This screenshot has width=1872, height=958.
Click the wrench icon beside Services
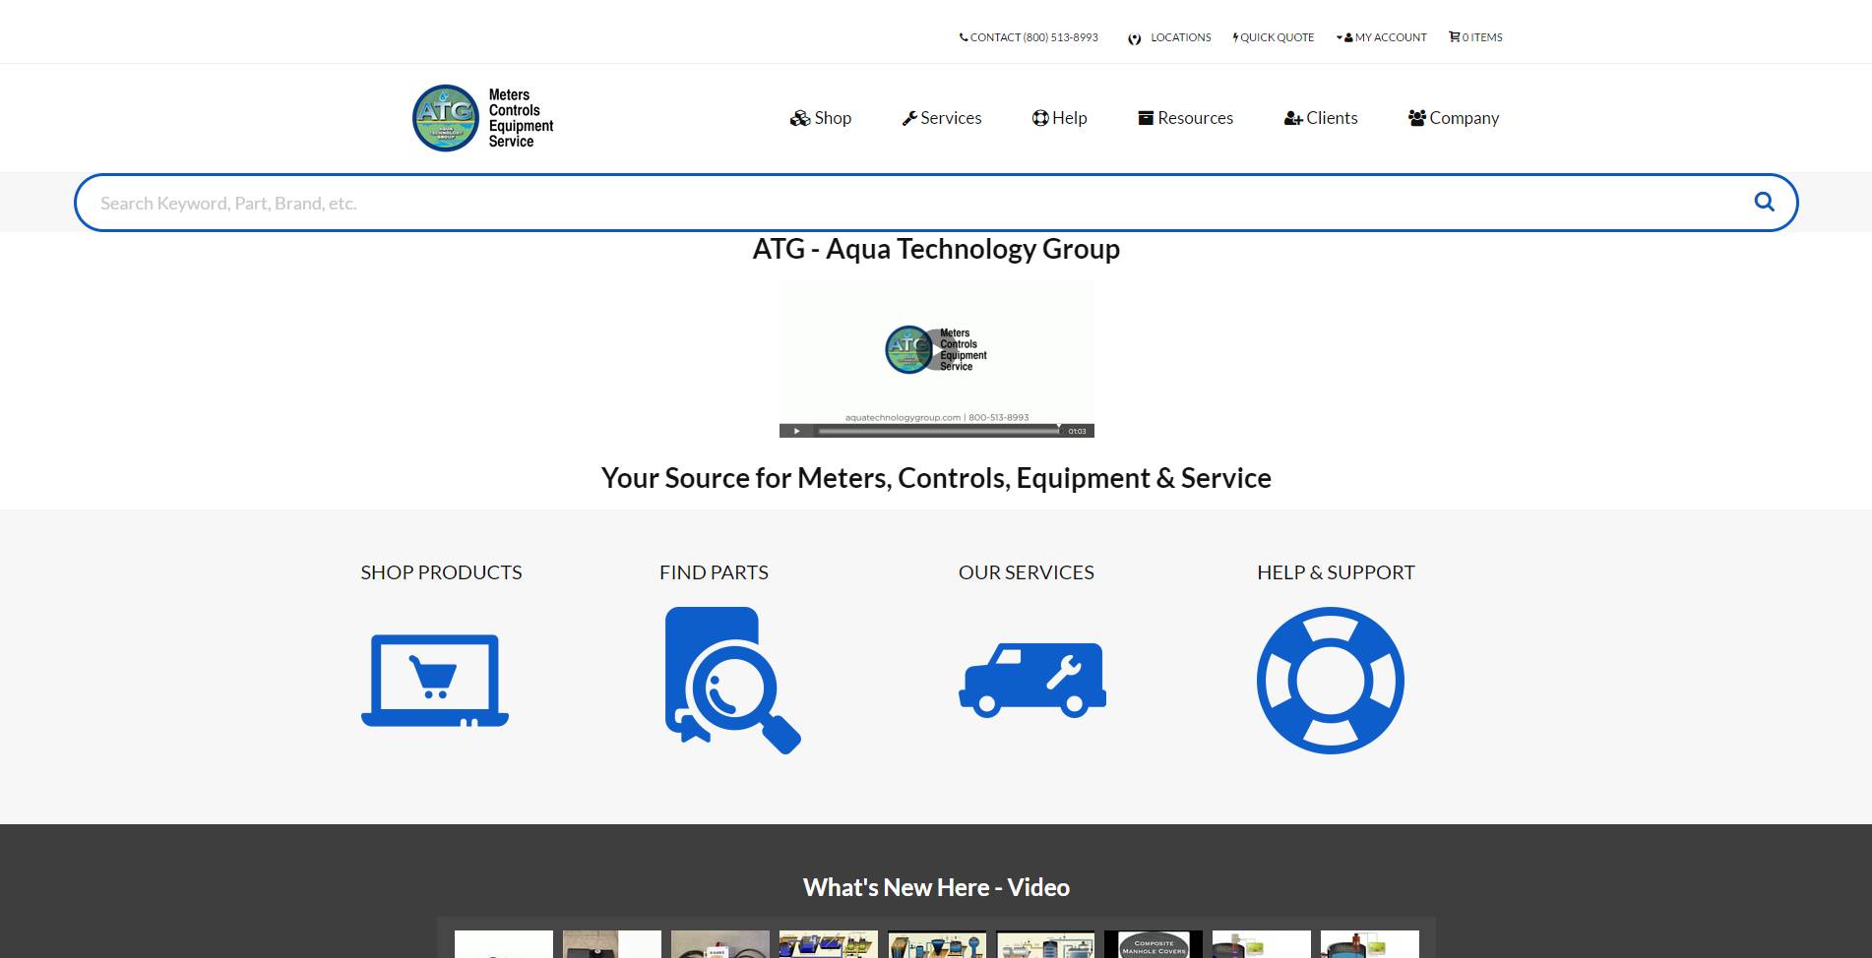(x=908, y=117)
